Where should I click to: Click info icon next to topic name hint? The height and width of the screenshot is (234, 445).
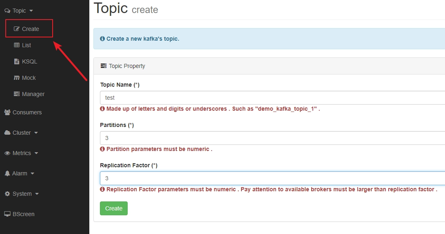coord(102,109)
